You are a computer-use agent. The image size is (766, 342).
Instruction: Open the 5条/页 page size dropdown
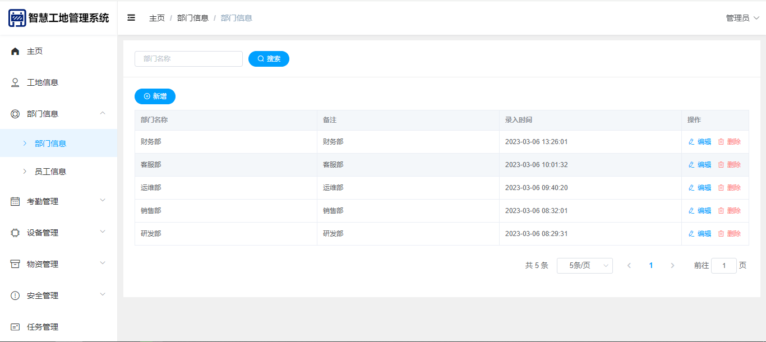[584, 266]
